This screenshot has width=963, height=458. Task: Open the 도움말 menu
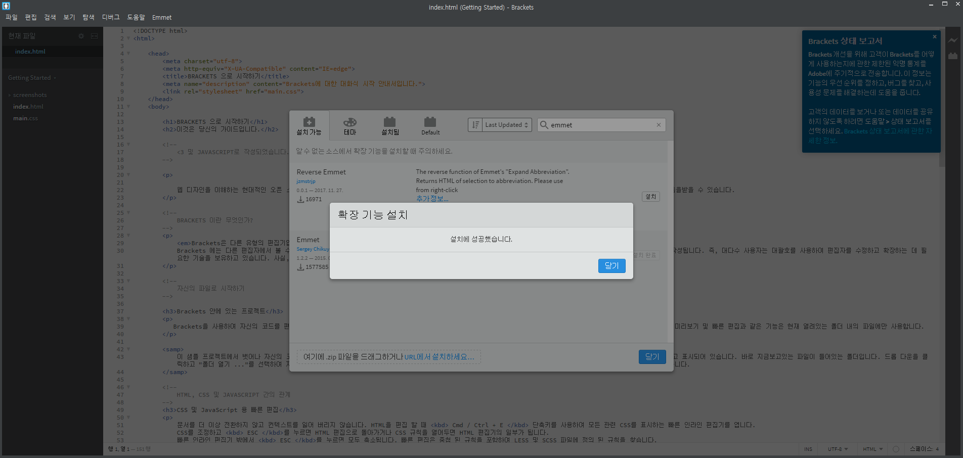(136, 17)
